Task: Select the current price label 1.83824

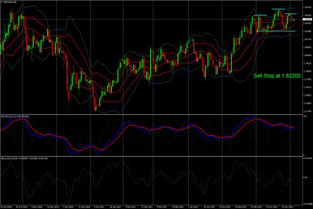Action: 307,19
